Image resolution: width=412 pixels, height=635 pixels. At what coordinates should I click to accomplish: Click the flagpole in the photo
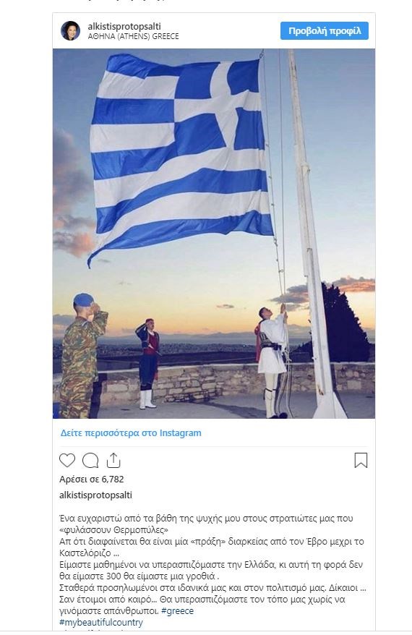(310, 234)
